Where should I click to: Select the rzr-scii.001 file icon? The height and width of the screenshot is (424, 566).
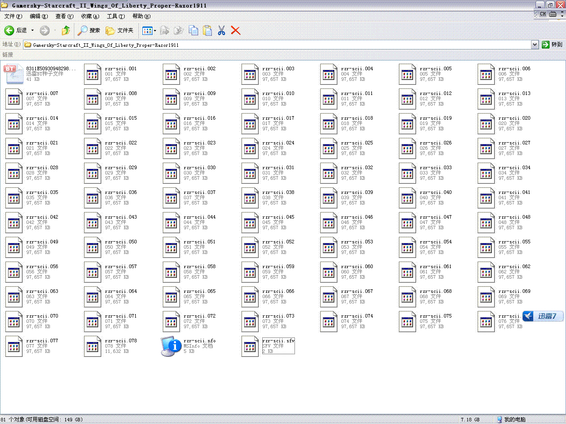(92, 74)
